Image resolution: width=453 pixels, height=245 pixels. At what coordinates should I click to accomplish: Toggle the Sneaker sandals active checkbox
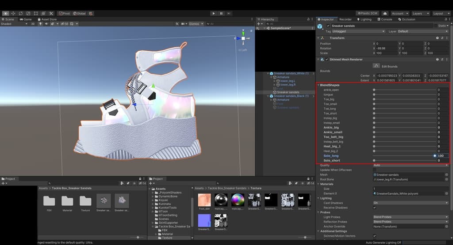tap(328, 26)
